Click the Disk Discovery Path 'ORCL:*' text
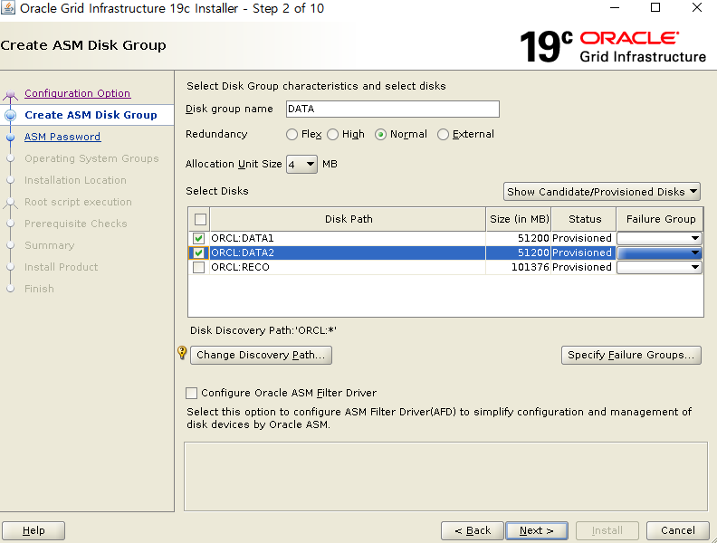Viewport: 717px width, 543px height. [263, 330]
